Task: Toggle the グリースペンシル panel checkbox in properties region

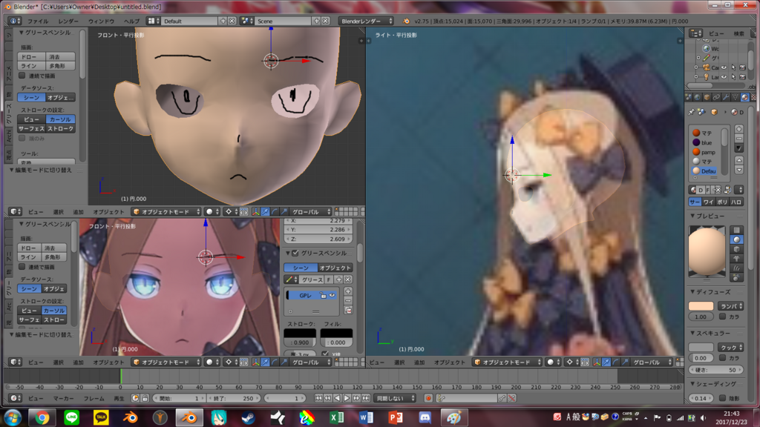Action: pyautogui.click(x=295, y=253)
